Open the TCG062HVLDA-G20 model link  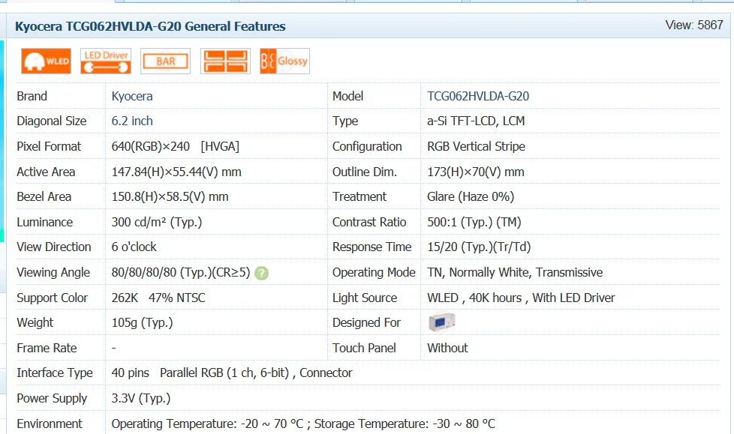(478, 96)
